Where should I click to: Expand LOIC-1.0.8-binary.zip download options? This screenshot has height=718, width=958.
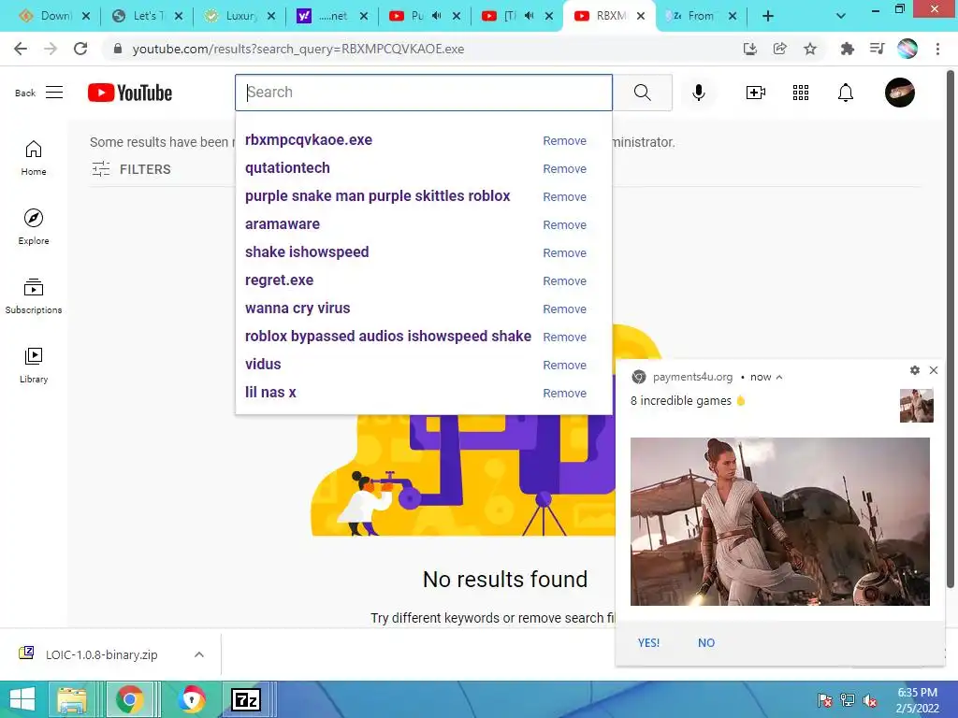point(199,654)
